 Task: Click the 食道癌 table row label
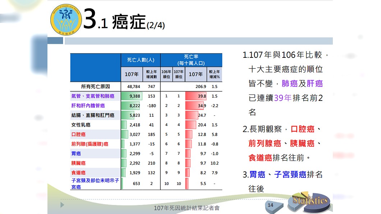point(78,173)
